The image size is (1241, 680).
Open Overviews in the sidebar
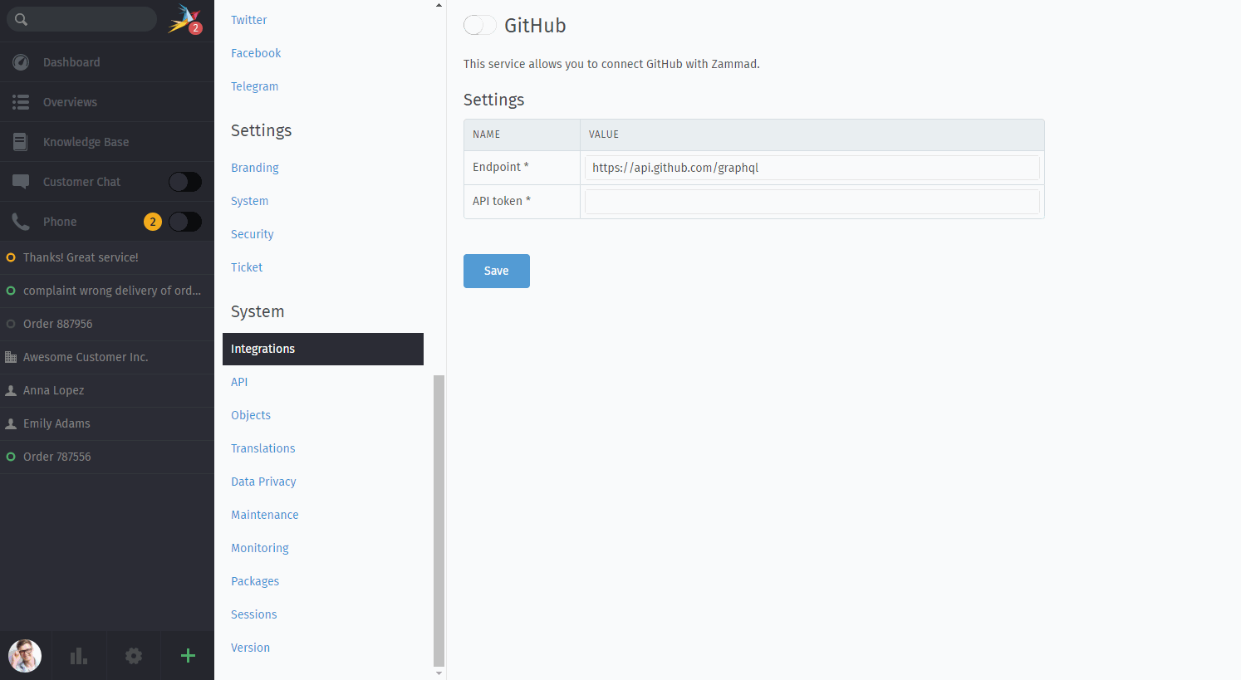[107, 102]
